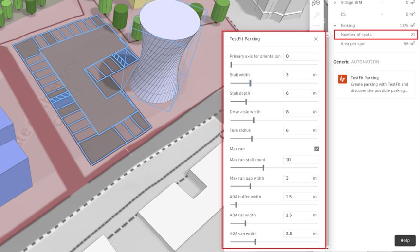Click the ADA car width field
Viewport: 420px width, 252px height.
point(301,215)
